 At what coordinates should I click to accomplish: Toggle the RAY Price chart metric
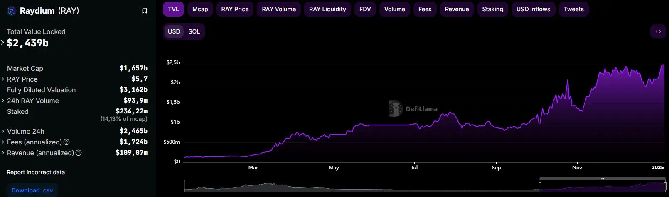(x=235, y=9)
